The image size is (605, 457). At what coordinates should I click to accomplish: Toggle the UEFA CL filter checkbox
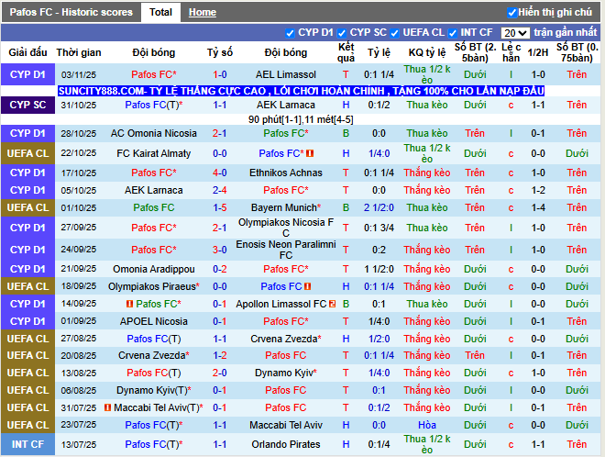coord(394,33)
